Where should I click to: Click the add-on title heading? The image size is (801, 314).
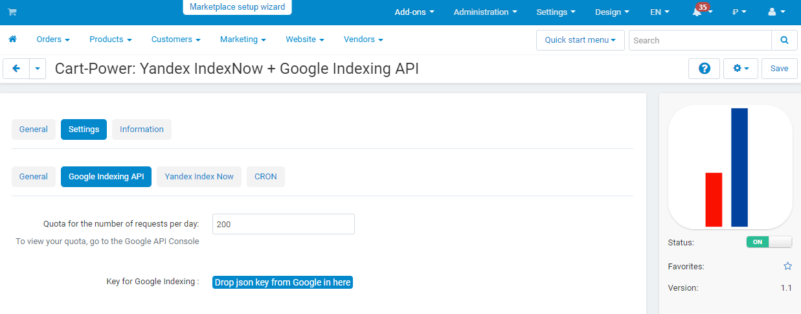click(x=237, y=69)
